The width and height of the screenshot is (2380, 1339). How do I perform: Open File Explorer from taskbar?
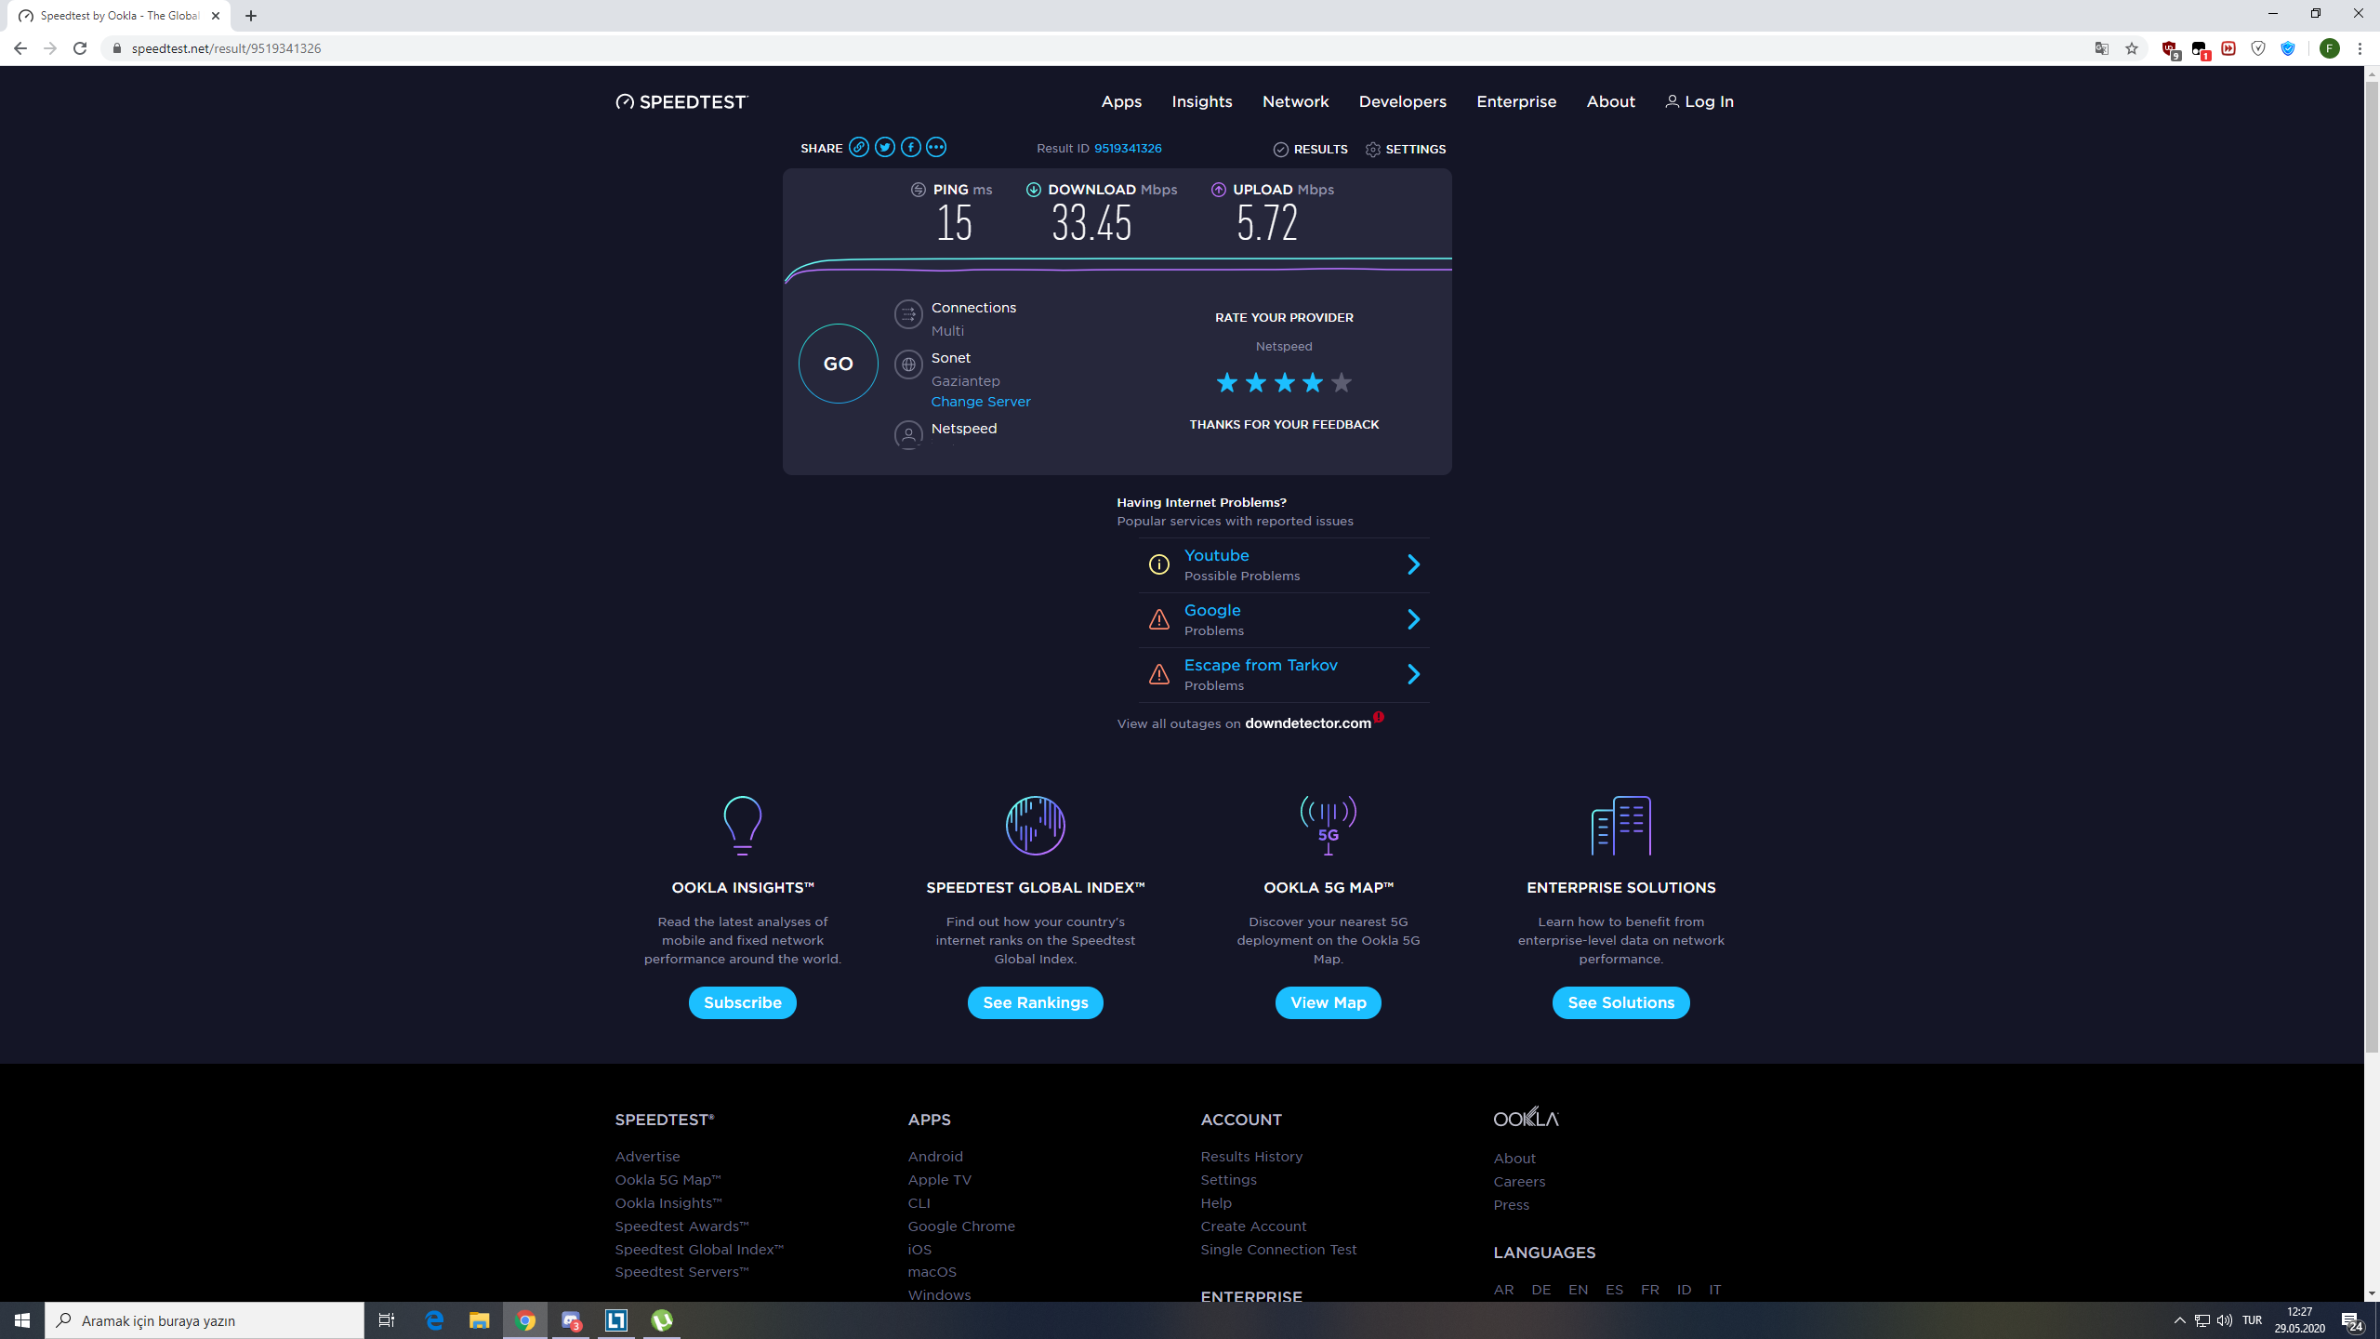pyautogui.click(x=479, y=1320)
